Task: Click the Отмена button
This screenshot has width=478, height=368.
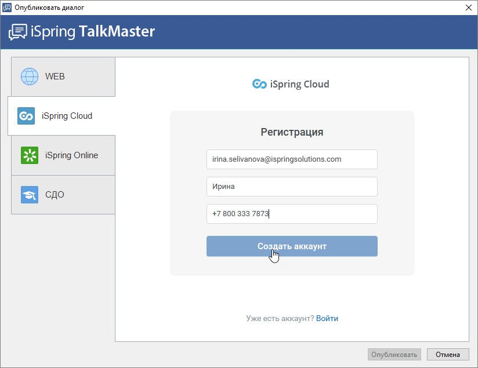Action: [x=448, y=355]
